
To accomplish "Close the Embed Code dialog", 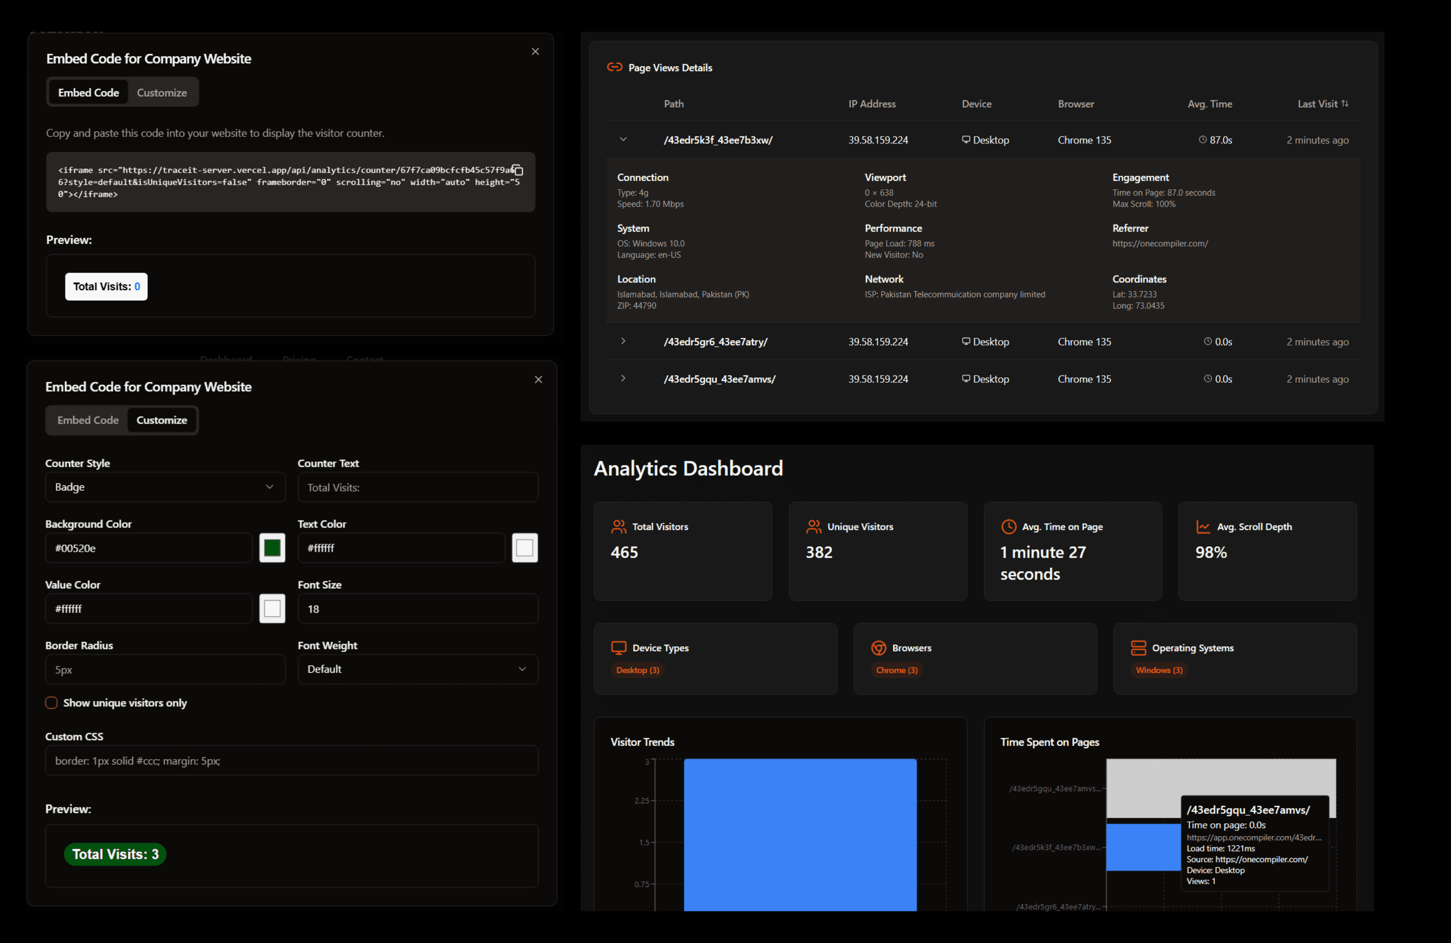I will click(x=535, y=51).
